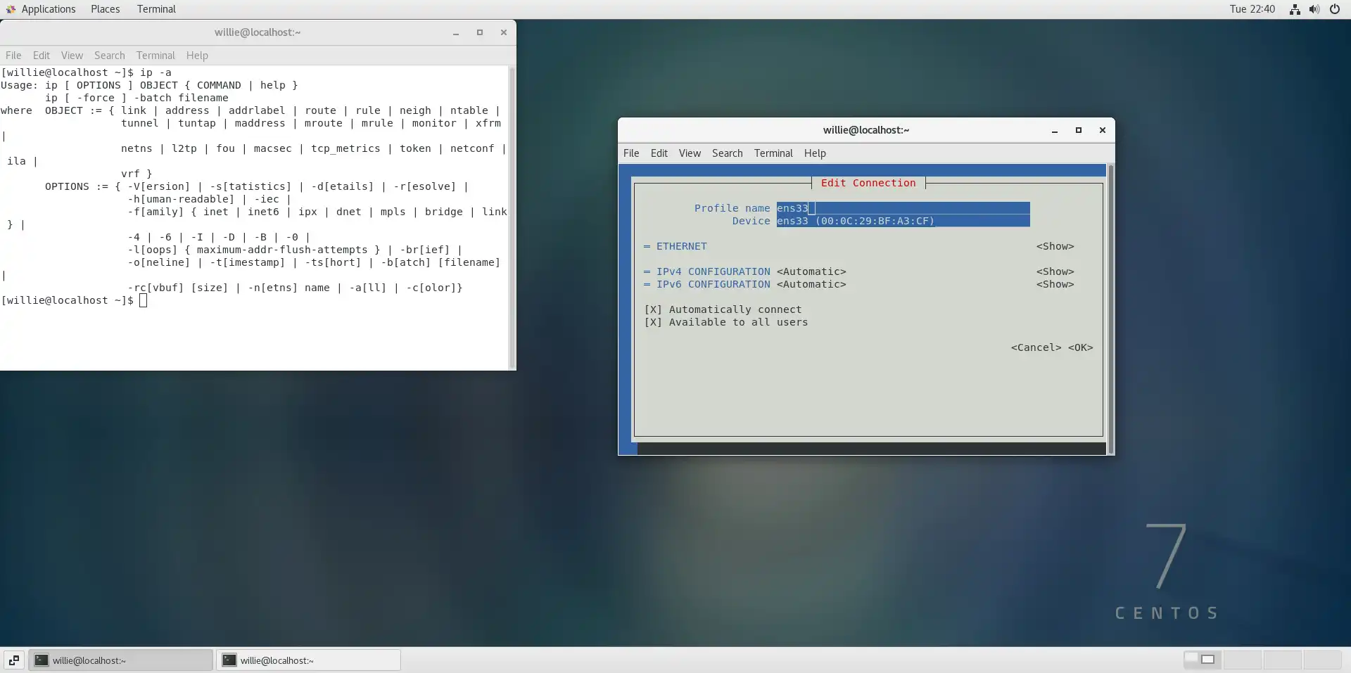Switch to second willie@localhost taskbar window button
This screenshot has width=1351, height=673.
308,660
